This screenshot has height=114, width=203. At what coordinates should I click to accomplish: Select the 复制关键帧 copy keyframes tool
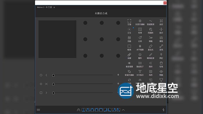(129, 73)
